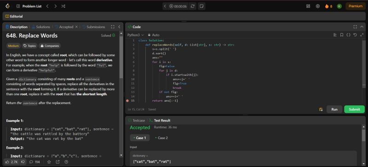Click the Premium button

click(x=355, y=6)
